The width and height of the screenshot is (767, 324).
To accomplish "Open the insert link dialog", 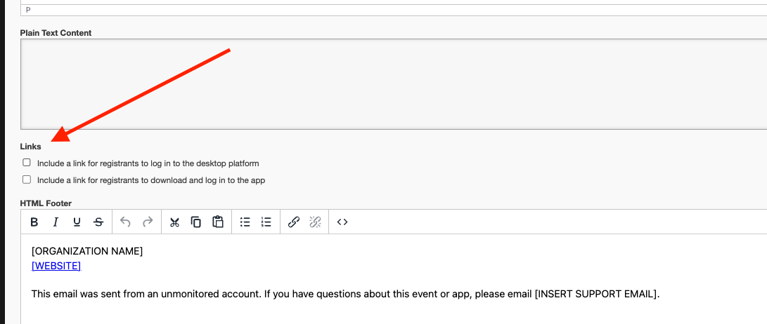I will tap(294, 222).
